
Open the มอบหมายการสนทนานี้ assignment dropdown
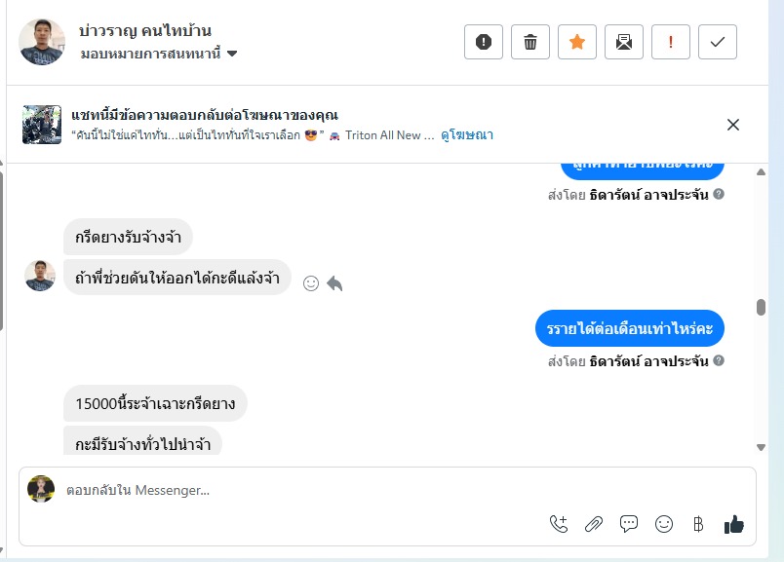tap(160, 54)
